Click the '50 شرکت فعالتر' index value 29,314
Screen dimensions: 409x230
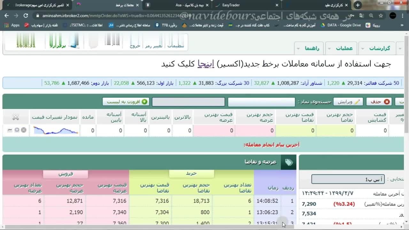point(355,83)
